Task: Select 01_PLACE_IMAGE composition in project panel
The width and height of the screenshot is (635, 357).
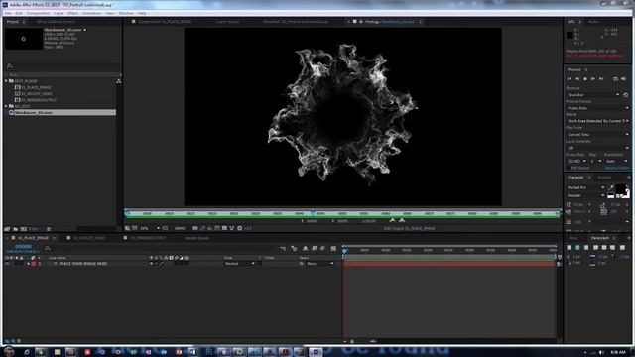Action: pos(36,87)
